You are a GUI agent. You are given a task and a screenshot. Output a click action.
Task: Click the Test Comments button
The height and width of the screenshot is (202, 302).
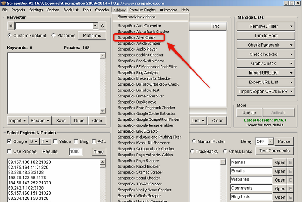click(274, 151)
